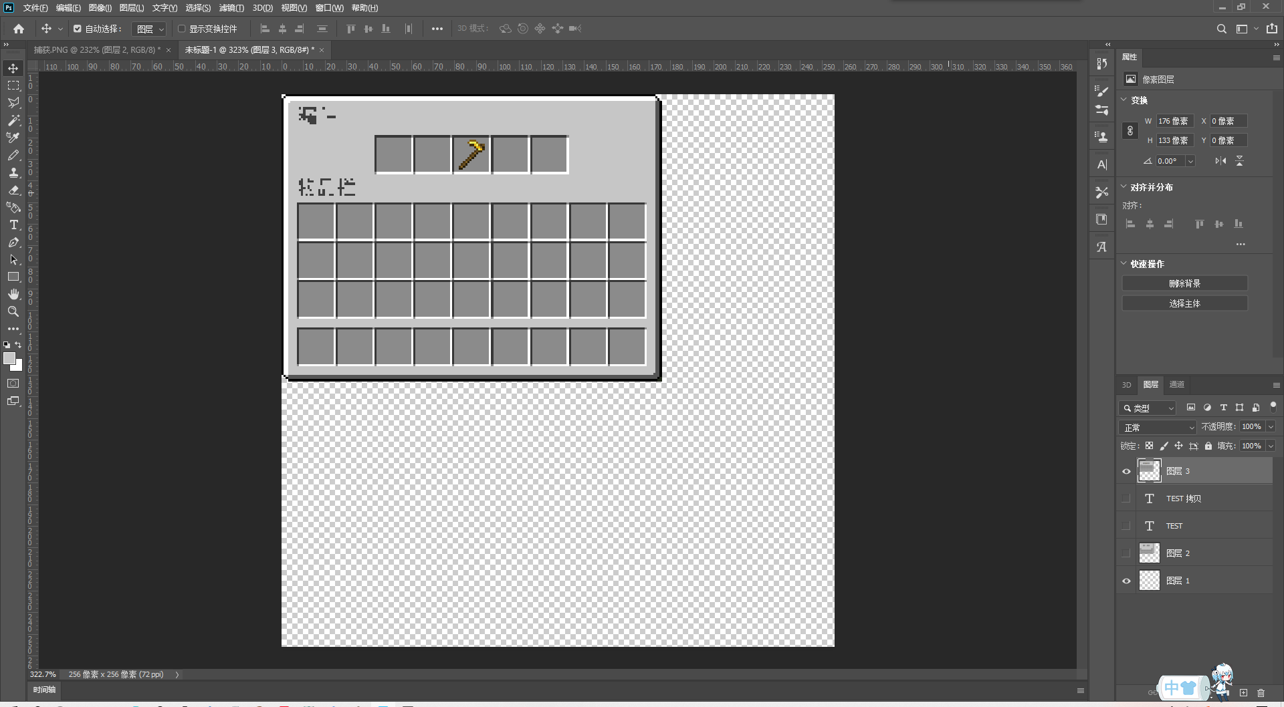Open the blend mode 正常 dropdown
Image resolution: width=1284 pixels, height=707 pixels.
tap(1158, 427)
